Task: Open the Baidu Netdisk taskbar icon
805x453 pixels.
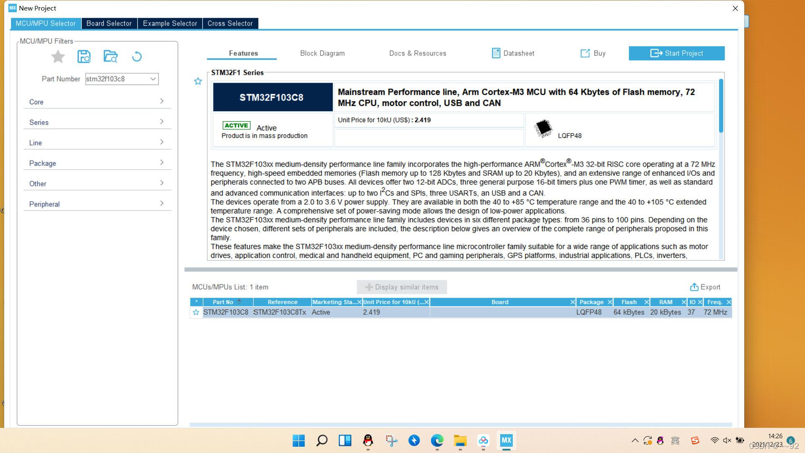Action: [x=483, y=440]
